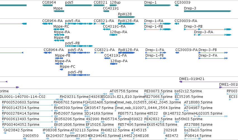The image size is (238, 140).
Task: Select the RE42832.5prime EST
Action: pyautogui.click(x=154, y=122)
